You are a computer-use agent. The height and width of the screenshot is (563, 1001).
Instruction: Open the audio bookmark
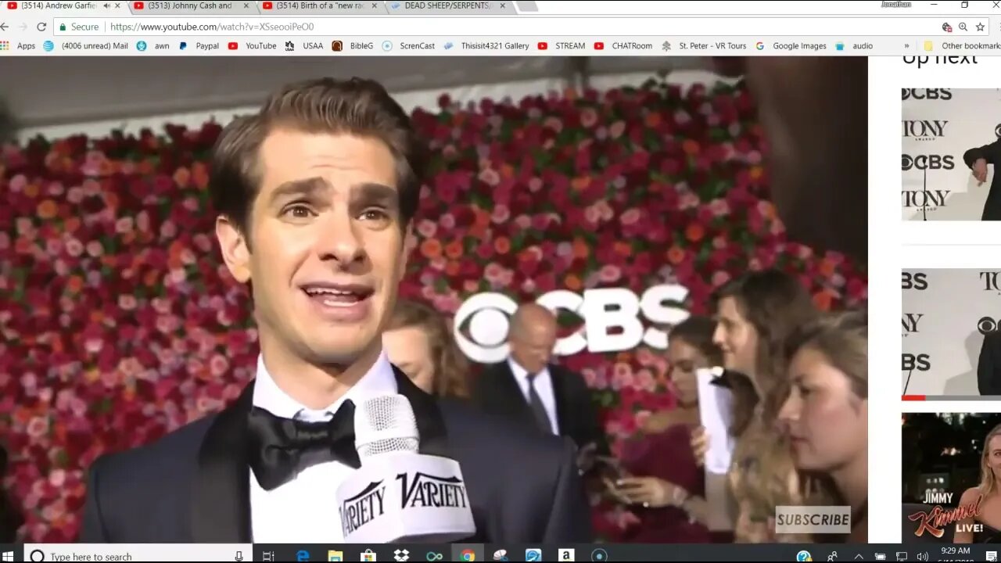click(x=854, y=46)
